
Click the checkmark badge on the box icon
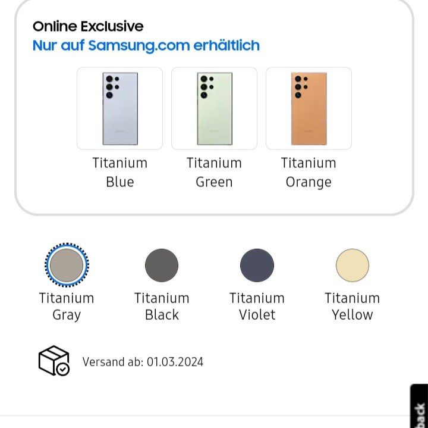pos(63,369)
